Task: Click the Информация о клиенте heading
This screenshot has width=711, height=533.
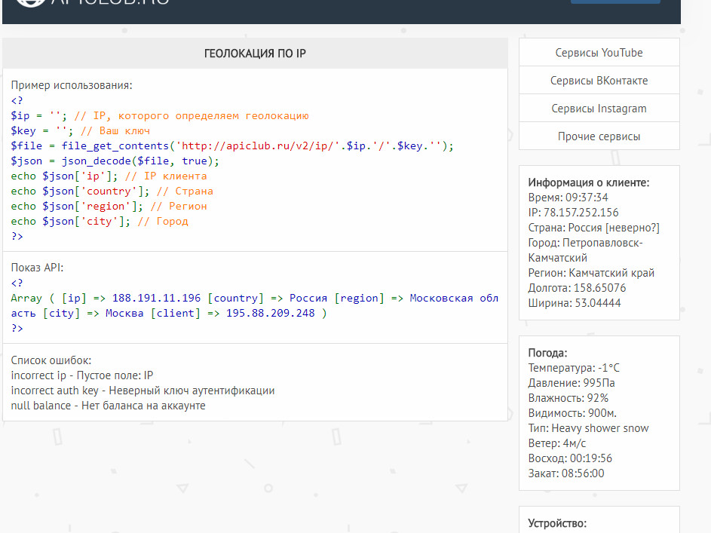Action: click(588, 182)
